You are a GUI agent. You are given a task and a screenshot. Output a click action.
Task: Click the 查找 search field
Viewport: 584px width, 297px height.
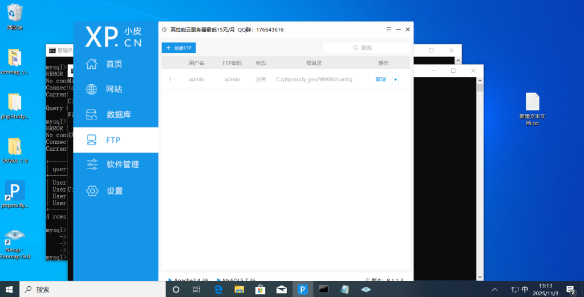(366, 48)
